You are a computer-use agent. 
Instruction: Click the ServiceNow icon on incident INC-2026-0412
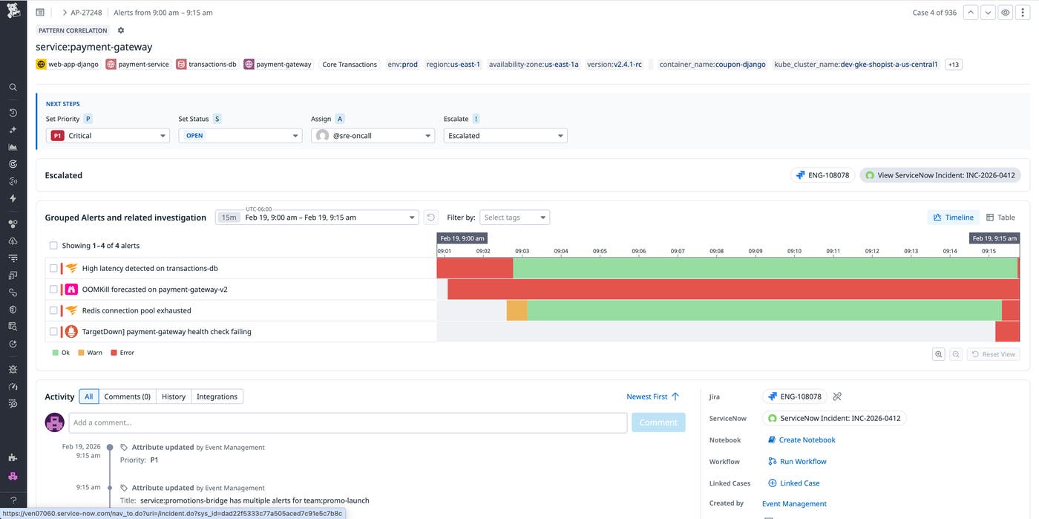(772, 418)
